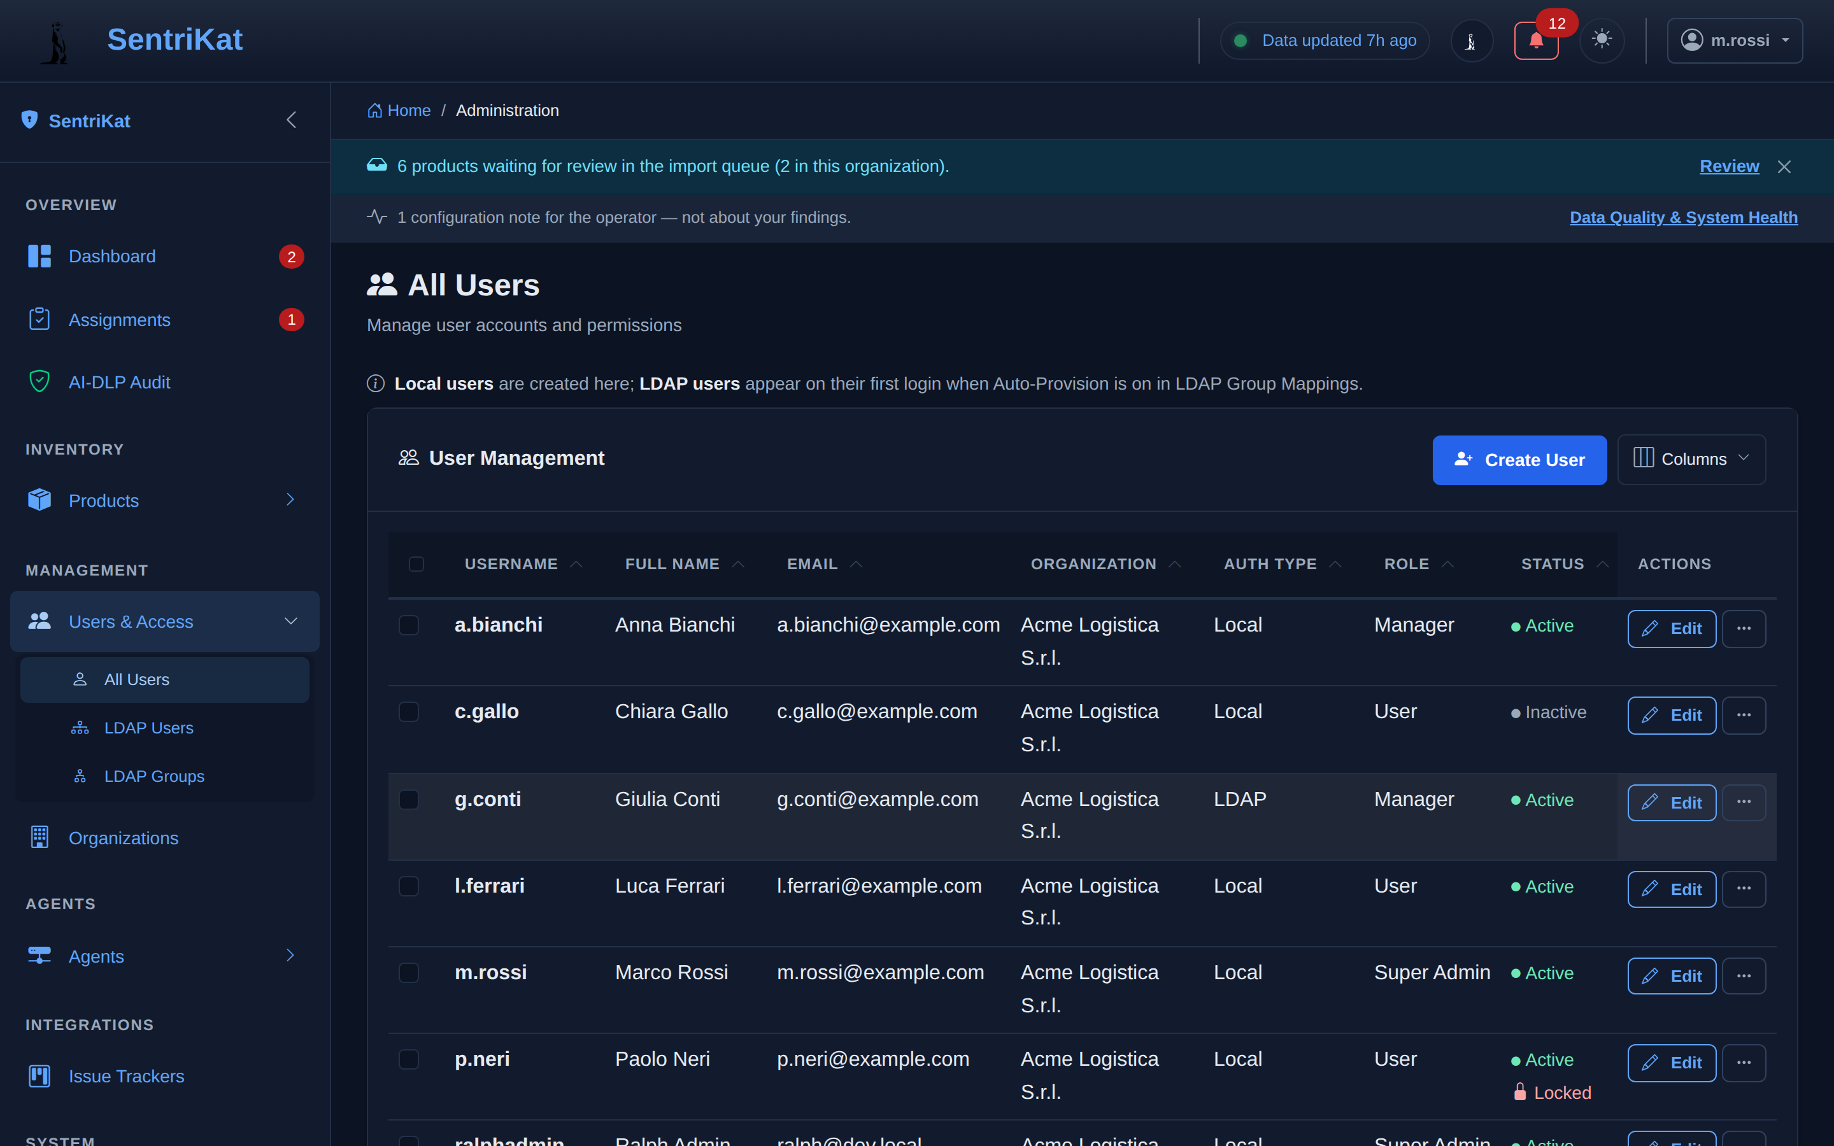
Task: Go to Home via breadcrumb link
Action: pos(399,111)
